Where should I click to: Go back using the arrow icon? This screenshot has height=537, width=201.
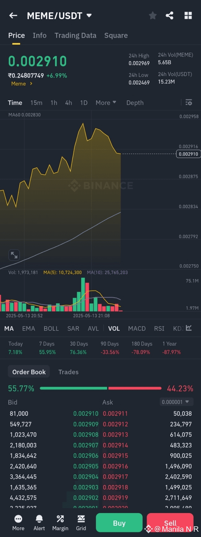pos(13,16)
